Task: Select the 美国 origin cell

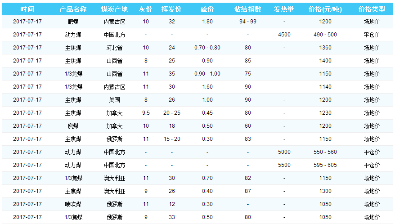Action: [114, 100]
